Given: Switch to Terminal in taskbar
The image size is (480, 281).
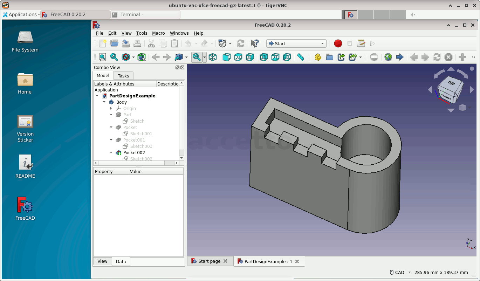Looking at the screenshot, I should click(x=145, y=14).
